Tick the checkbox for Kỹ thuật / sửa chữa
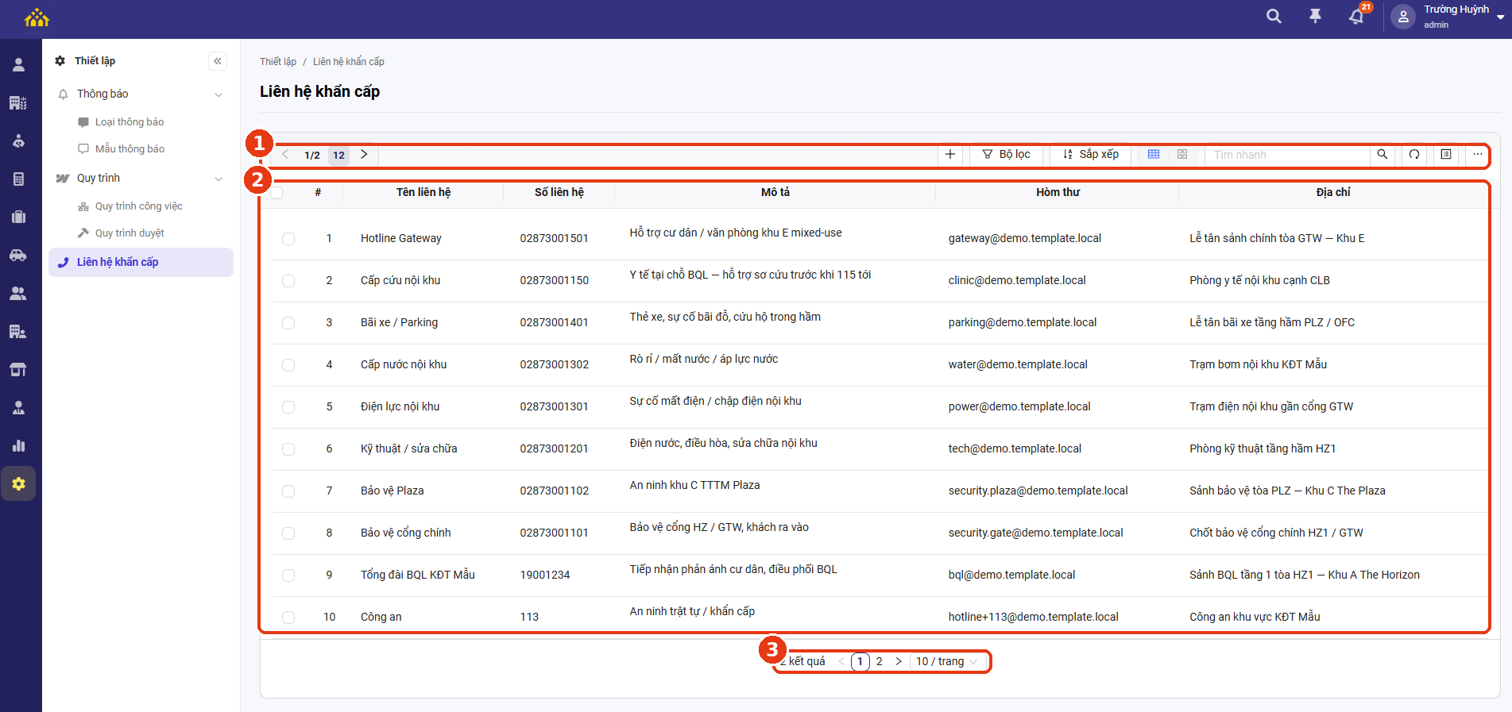 tap(288, 449)
